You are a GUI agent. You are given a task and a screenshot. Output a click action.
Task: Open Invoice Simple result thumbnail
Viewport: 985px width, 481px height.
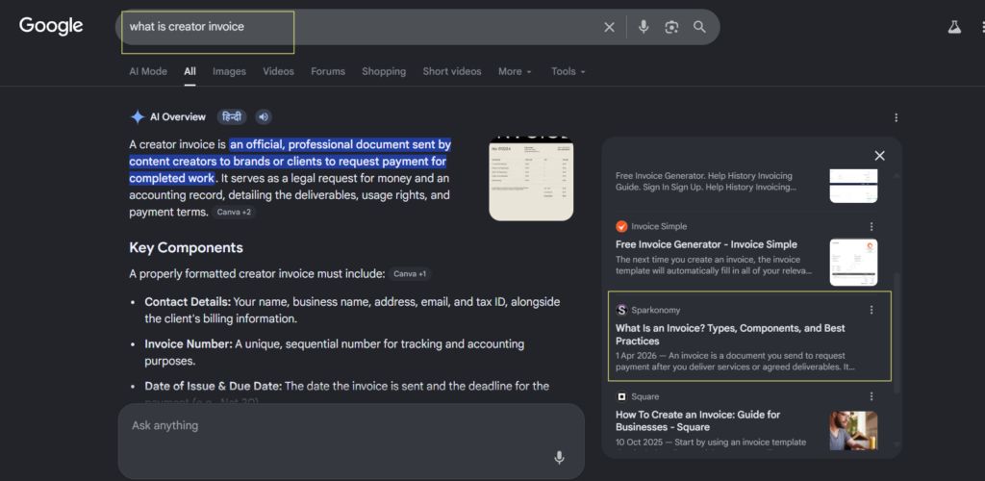[x=854, y=263]
